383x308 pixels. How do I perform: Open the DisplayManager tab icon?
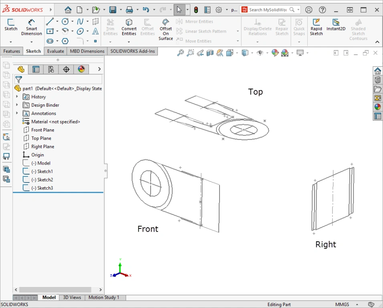[x=81, y=70]
